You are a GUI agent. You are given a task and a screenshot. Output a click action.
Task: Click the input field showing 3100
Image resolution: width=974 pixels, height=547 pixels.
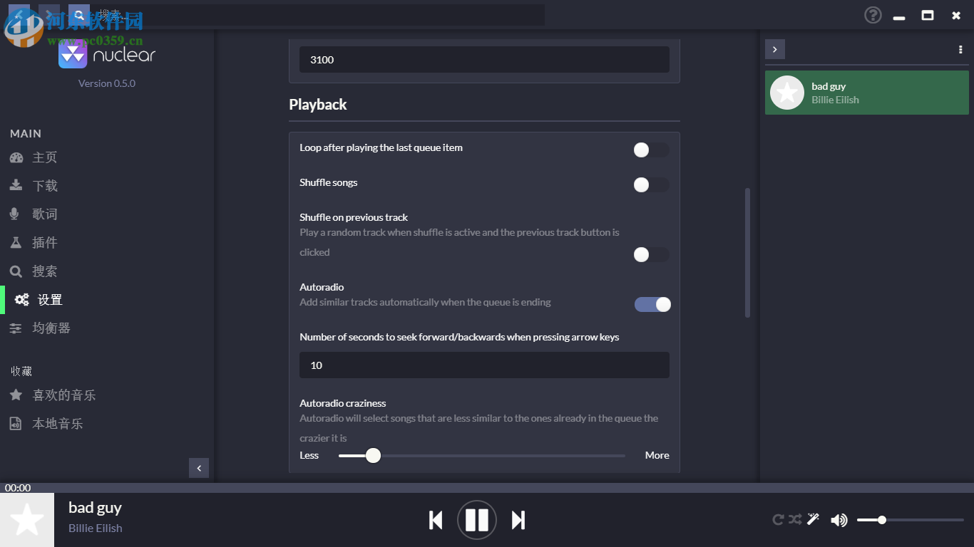[484, 60]
